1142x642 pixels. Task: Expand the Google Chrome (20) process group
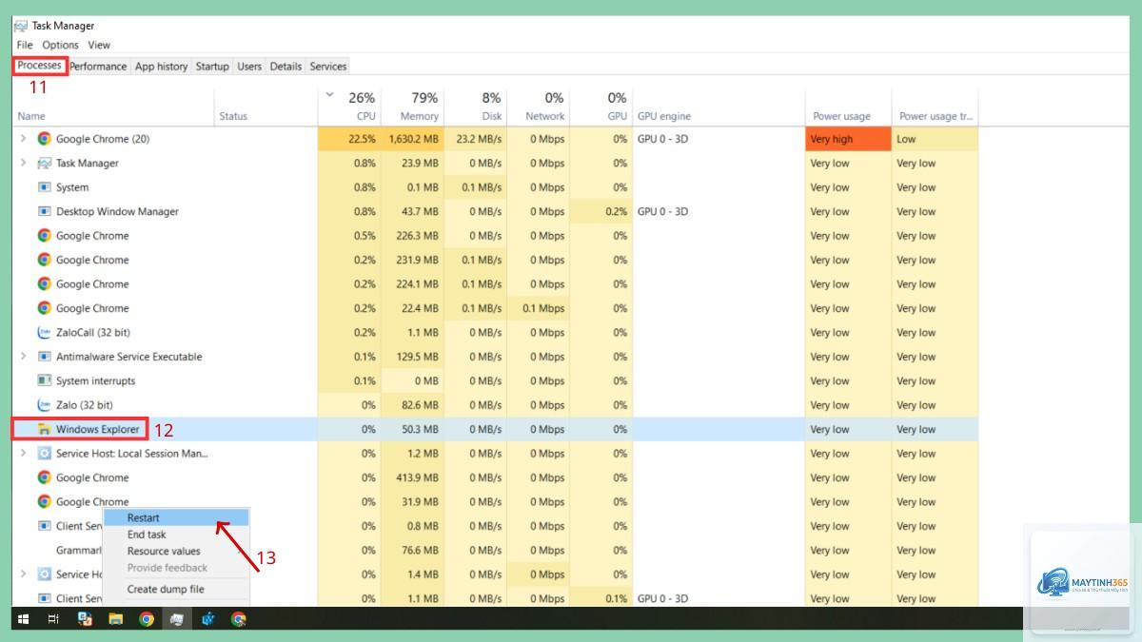23,139
